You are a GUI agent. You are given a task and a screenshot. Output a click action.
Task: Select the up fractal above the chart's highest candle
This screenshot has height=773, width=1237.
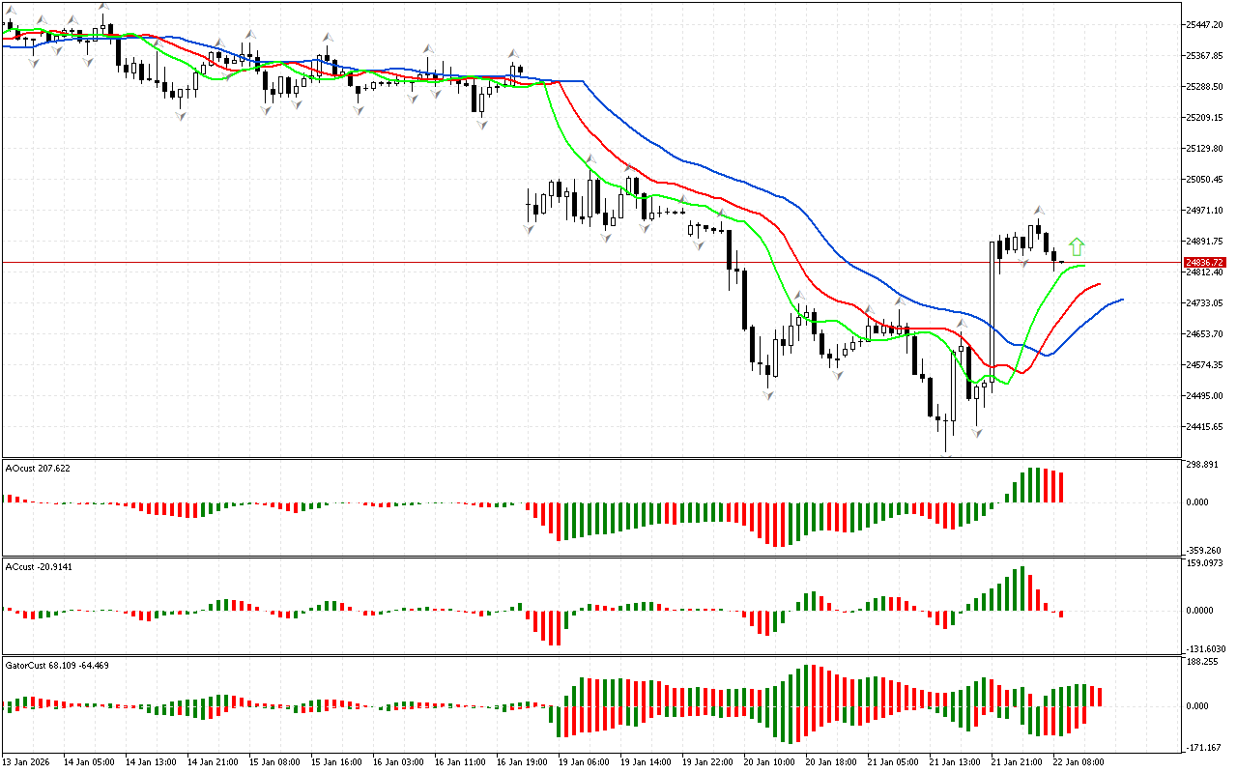click(x=102, y=8)
